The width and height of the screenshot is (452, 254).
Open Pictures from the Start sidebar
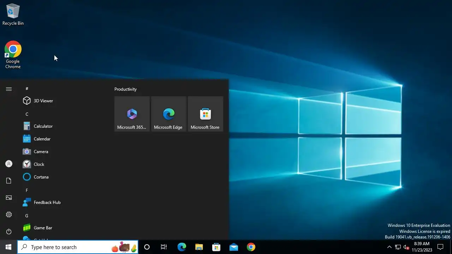point(9,198)
